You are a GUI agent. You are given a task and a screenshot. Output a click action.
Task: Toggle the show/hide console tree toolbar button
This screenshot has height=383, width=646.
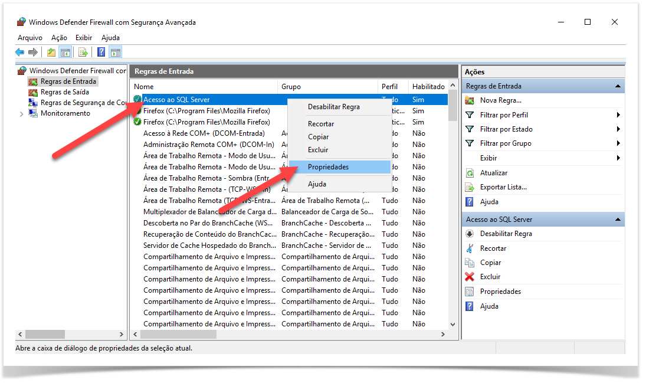pos(65,52)
